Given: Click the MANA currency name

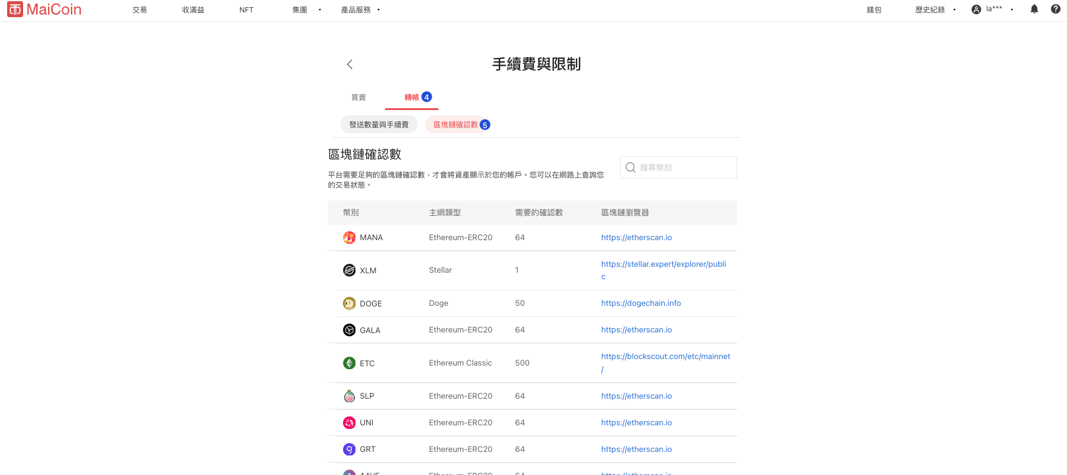Looking at the screenshot, I should [371, 238].
